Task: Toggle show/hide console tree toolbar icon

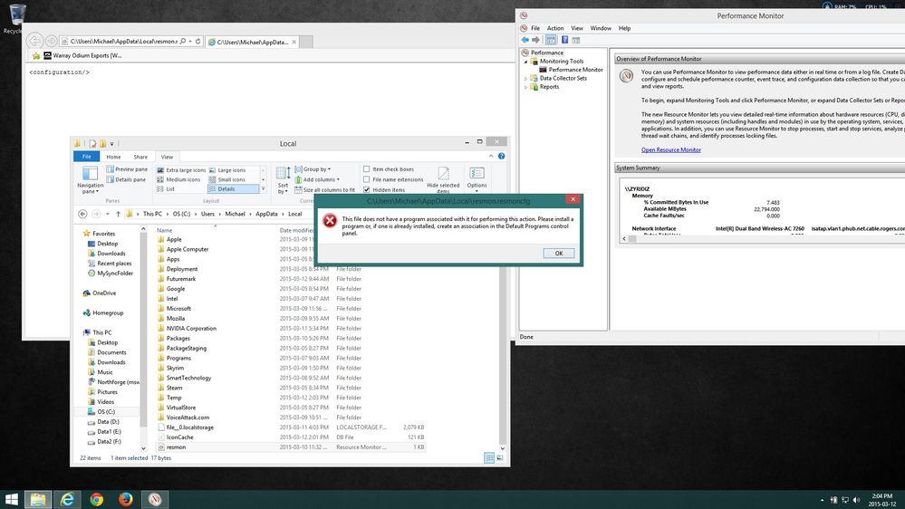Action: (x=551, y=40)
